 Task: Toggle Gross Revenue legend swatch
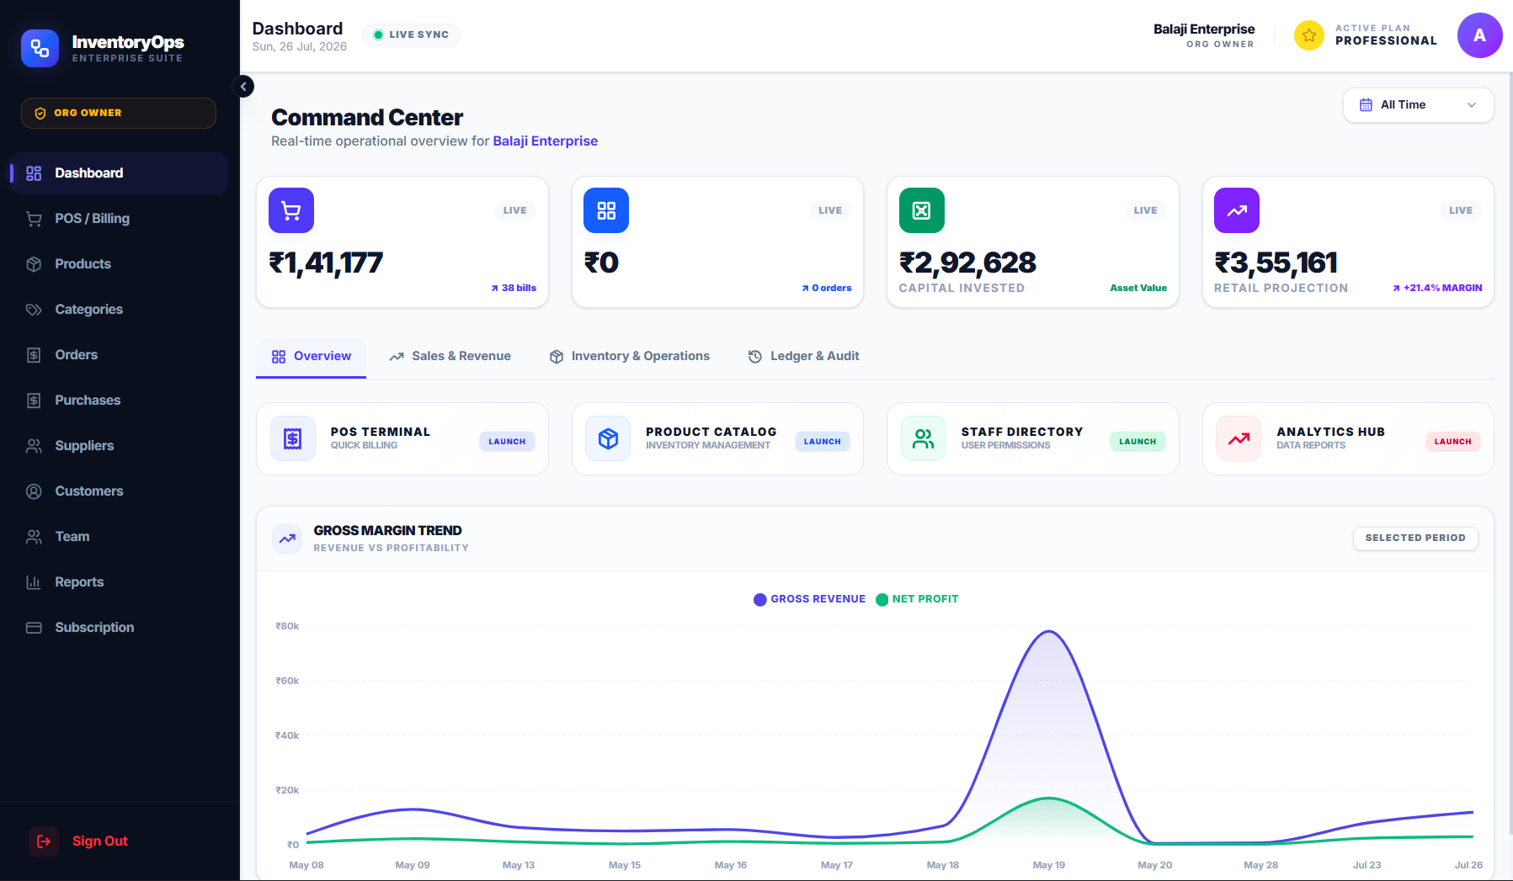coord(759,599)
